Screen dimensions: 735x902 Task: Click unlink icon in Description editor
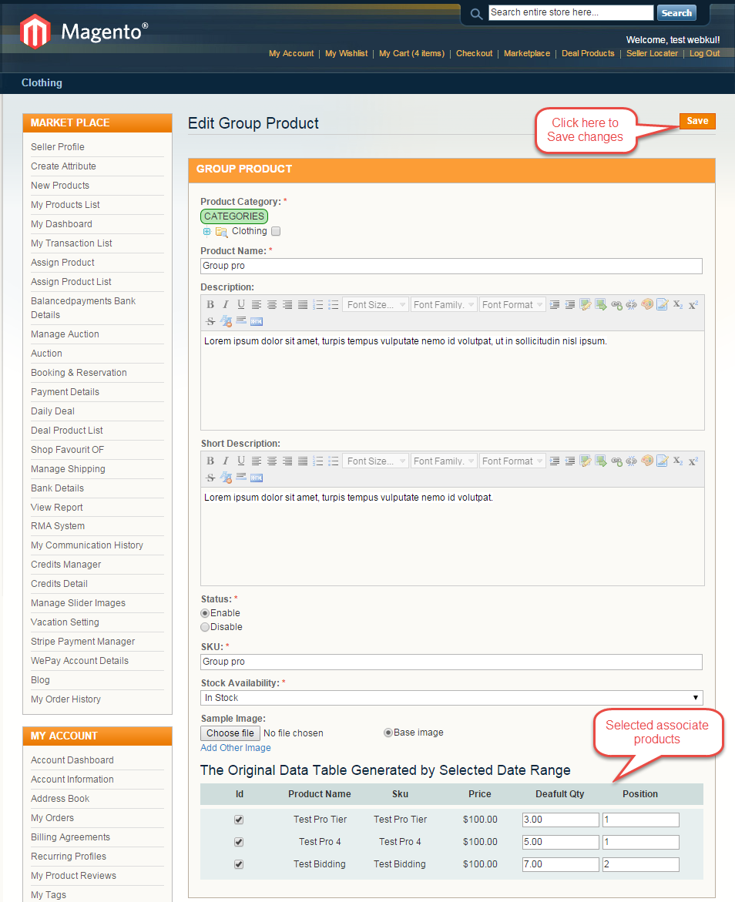[x=632, y=305]
